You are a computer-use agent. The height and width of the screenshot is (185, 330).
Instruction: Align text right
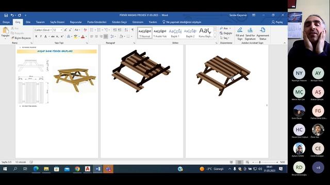101,36
